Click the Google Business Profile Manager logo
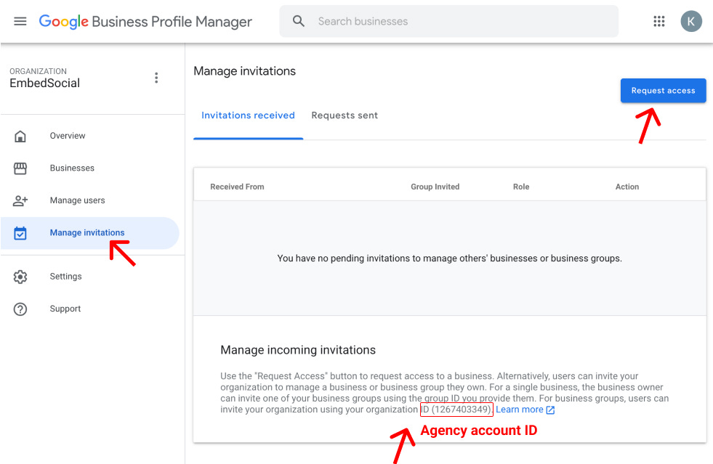The width and height of the screenshot is (713, 464). tap(145, 21)
